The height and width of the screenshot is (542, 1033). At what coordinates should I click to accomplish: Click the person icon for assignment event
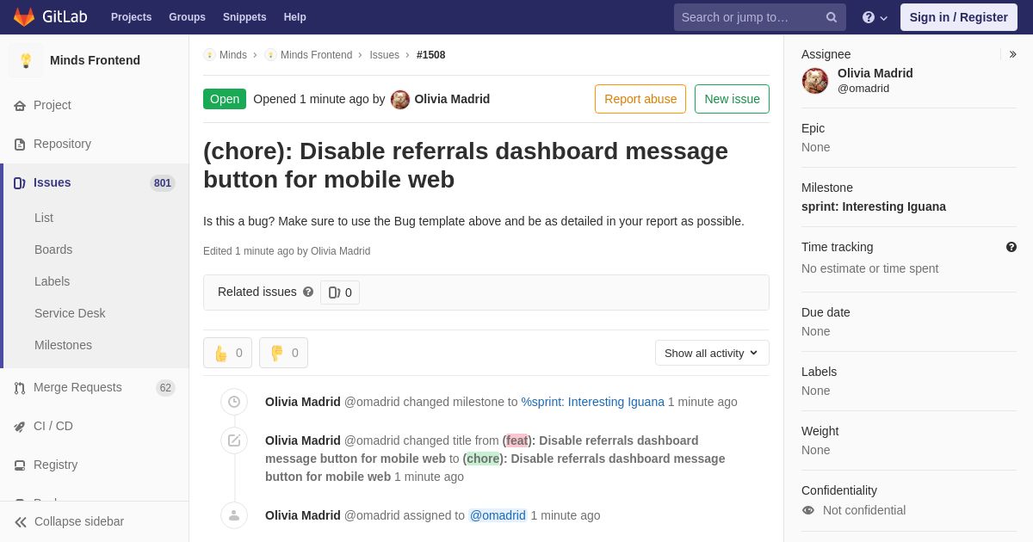click(x=234, y=515)
